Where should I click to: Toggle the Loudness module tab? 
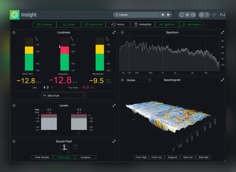tap(45, 25)
